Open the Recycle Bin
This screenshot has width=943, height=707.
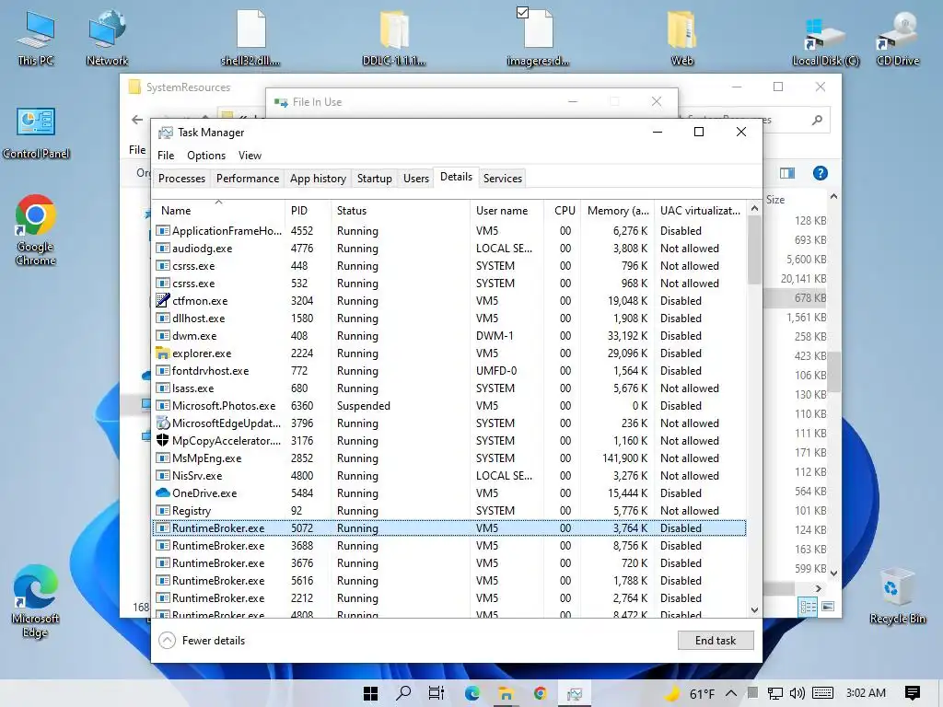[x=897, y=596]
